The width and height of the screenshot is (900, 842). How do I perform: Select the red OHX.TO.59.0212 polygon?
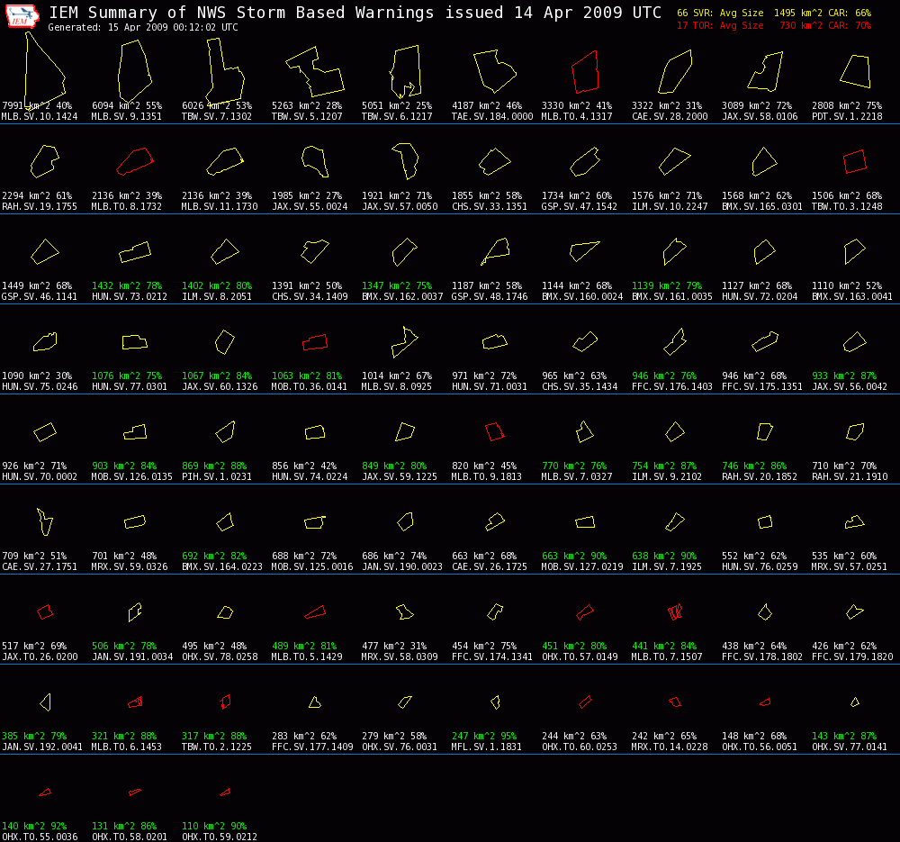(225, 792)
